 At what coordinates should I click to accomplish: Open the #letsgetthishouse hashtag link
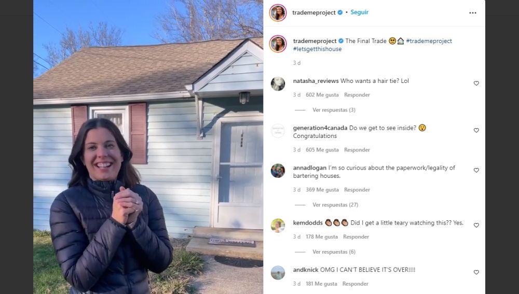pyautogui.click(x=318, y=49)
